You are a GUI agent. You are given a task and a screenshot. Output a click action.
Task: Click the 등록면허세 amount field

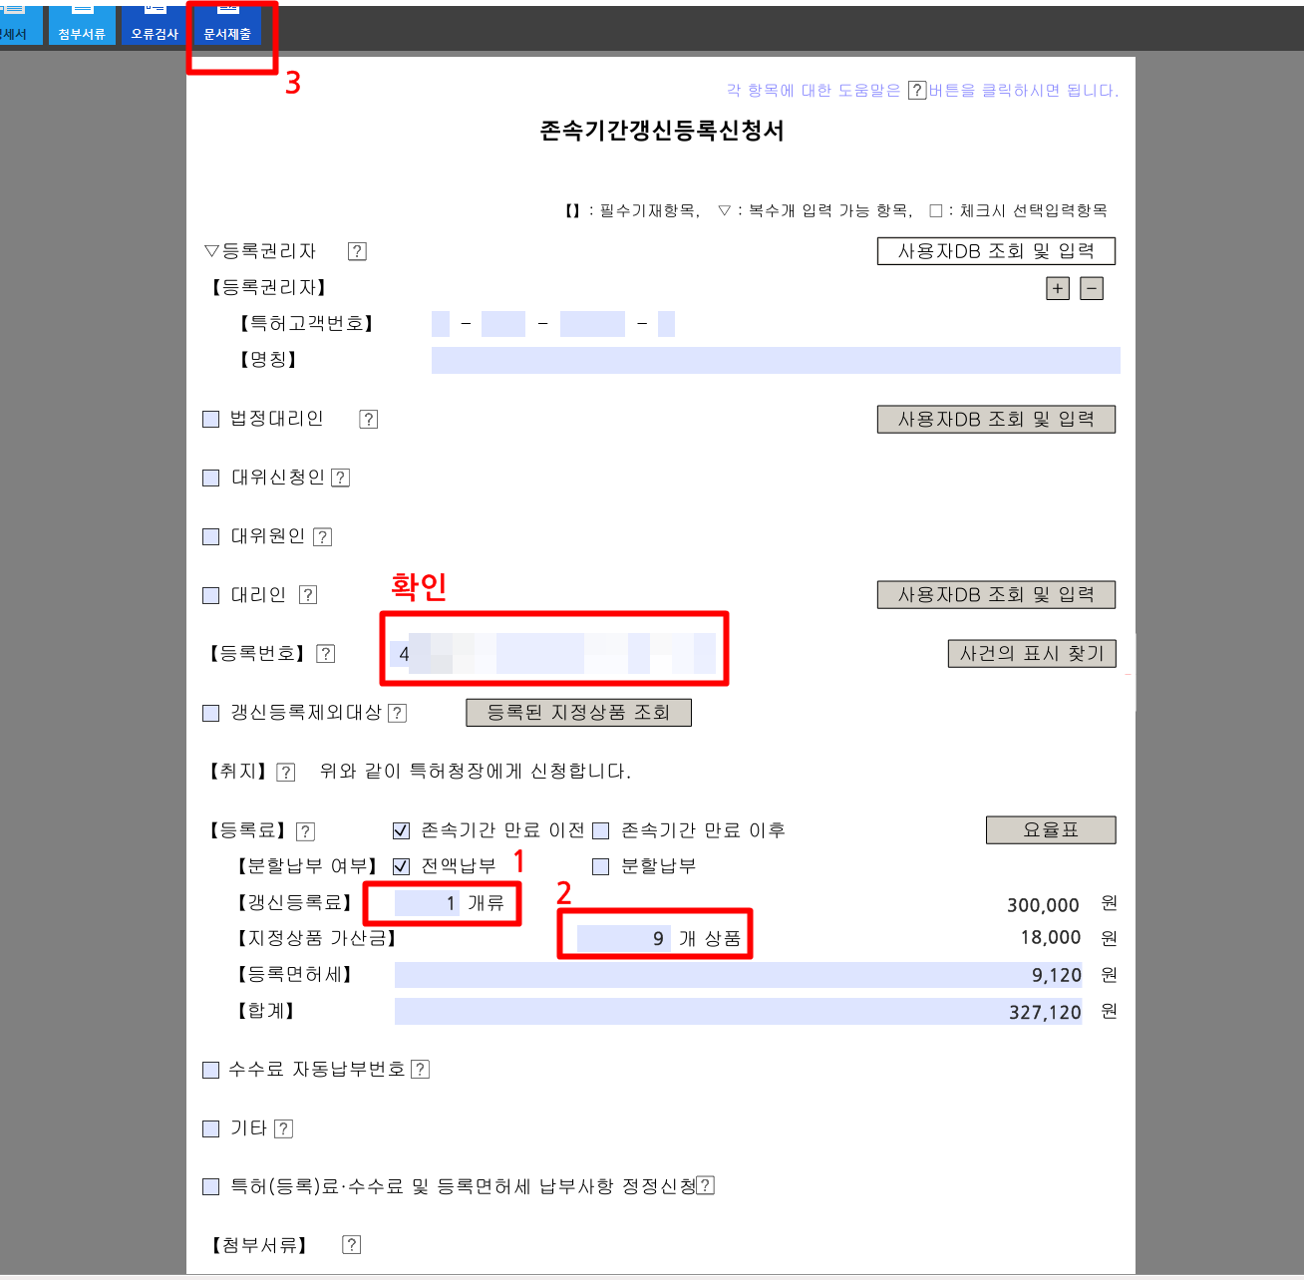point(738,975)
